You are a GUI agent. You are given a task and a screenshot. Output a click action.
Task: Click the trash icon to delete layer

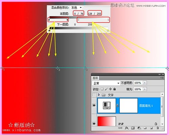tap(158, 128)
